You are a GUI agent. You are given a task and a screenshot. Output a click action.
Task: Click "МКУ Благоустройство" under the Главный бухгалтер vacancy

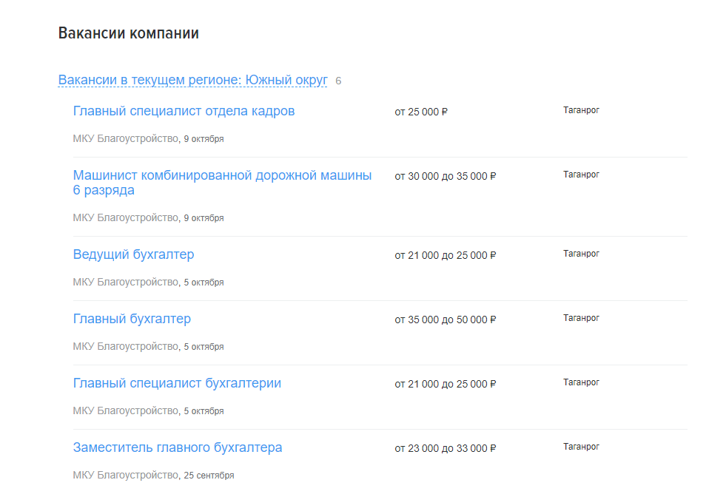click(126, 346)
